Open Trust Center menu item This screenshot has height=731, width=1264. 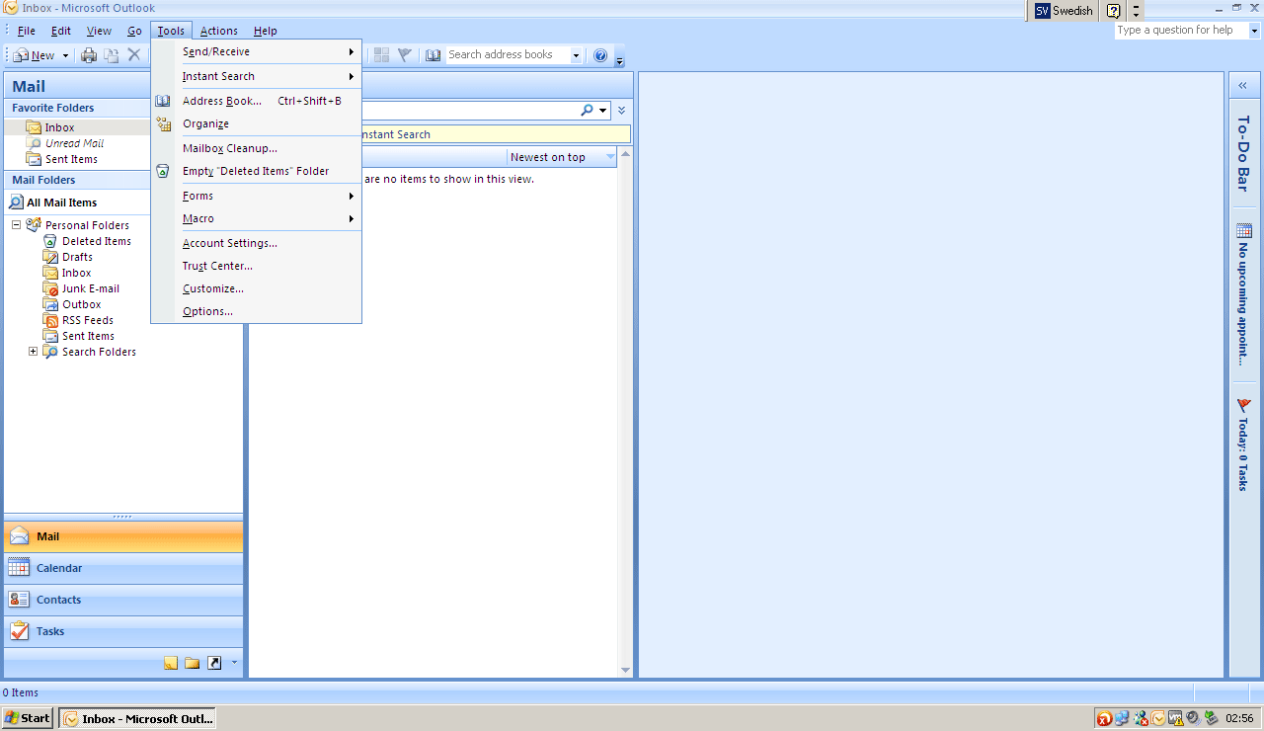(257, 266)
